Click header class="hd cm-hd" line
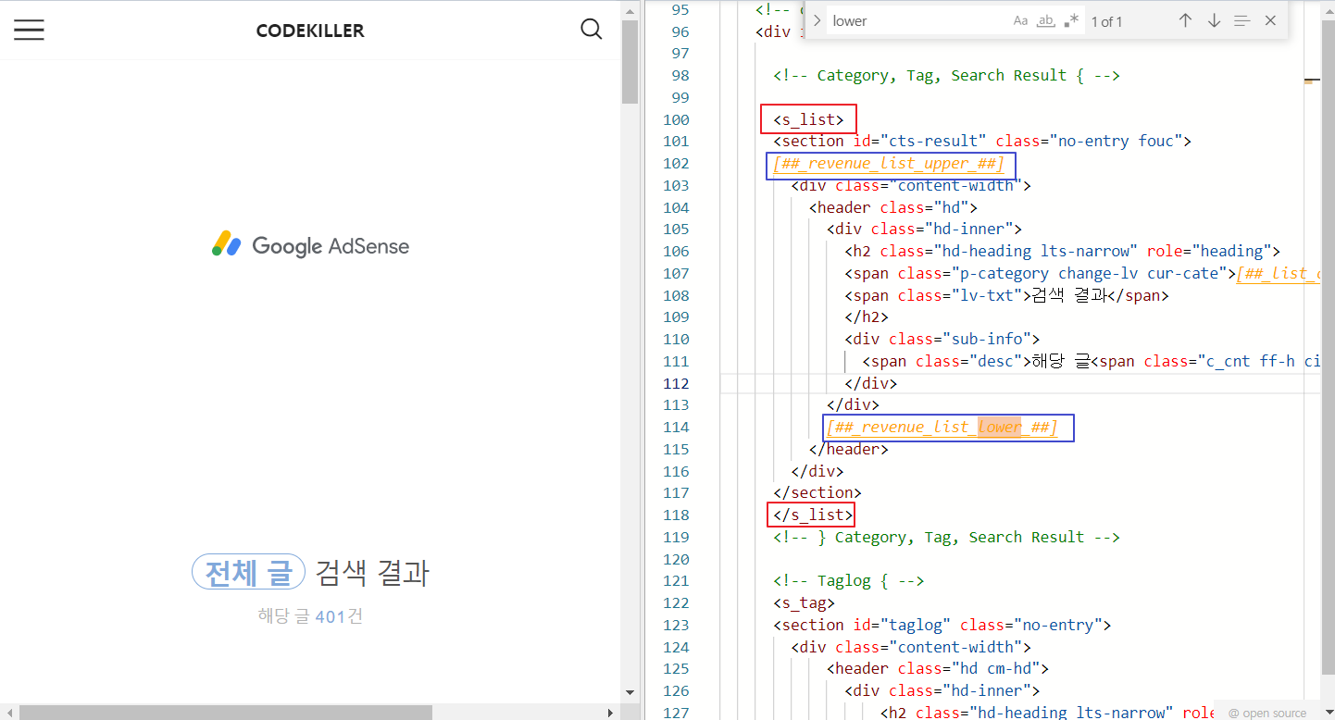Viewport: 1335px width, 720px height. 937,668
